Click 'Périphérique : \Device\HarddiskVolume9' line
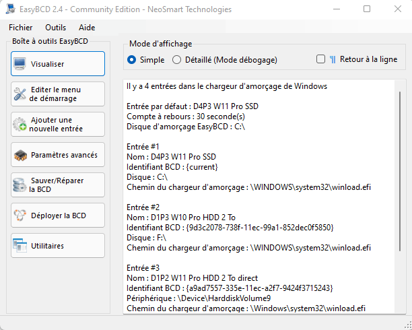Image resolution: width=412 pixels, height=330 pixels. (199, 298)
